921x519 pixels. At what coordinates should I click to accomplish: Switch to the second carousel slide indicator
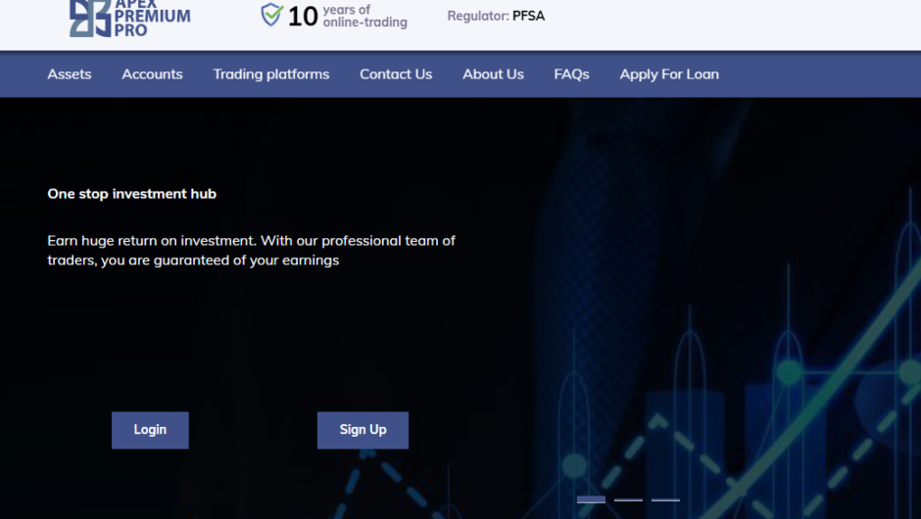point(628,499)
